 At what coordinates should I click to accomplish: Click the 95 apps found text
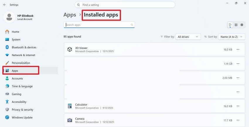tap(72, 37)
